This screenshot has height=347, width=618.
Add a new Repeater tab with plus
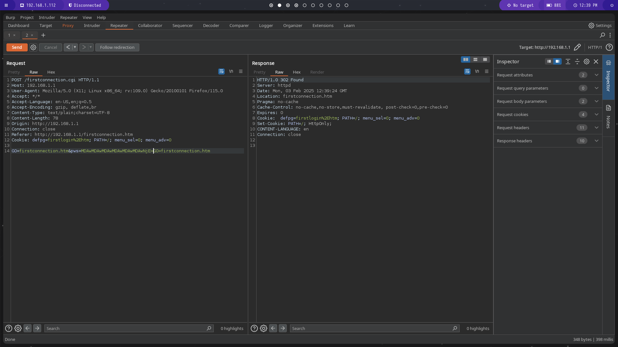43,35
